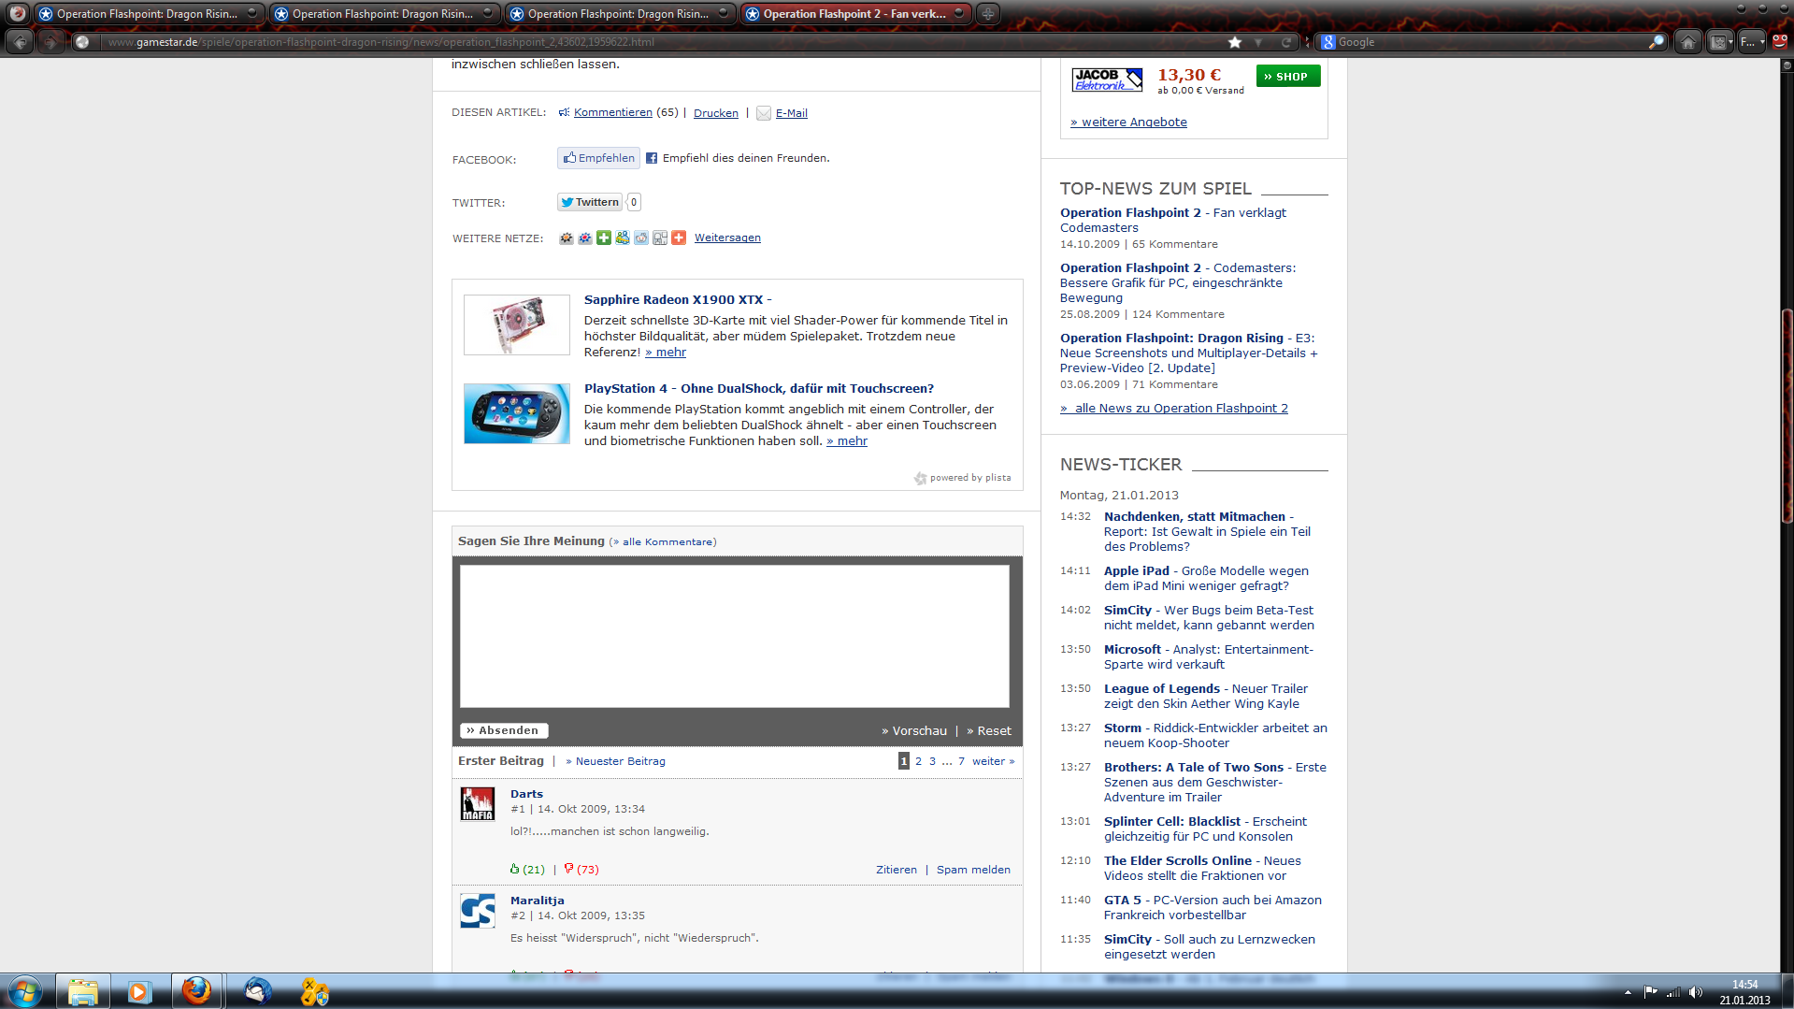Bookmark this page with the star
Screen dimensions: 1794x1009
pyautogui.click(x=1235, y=42)
